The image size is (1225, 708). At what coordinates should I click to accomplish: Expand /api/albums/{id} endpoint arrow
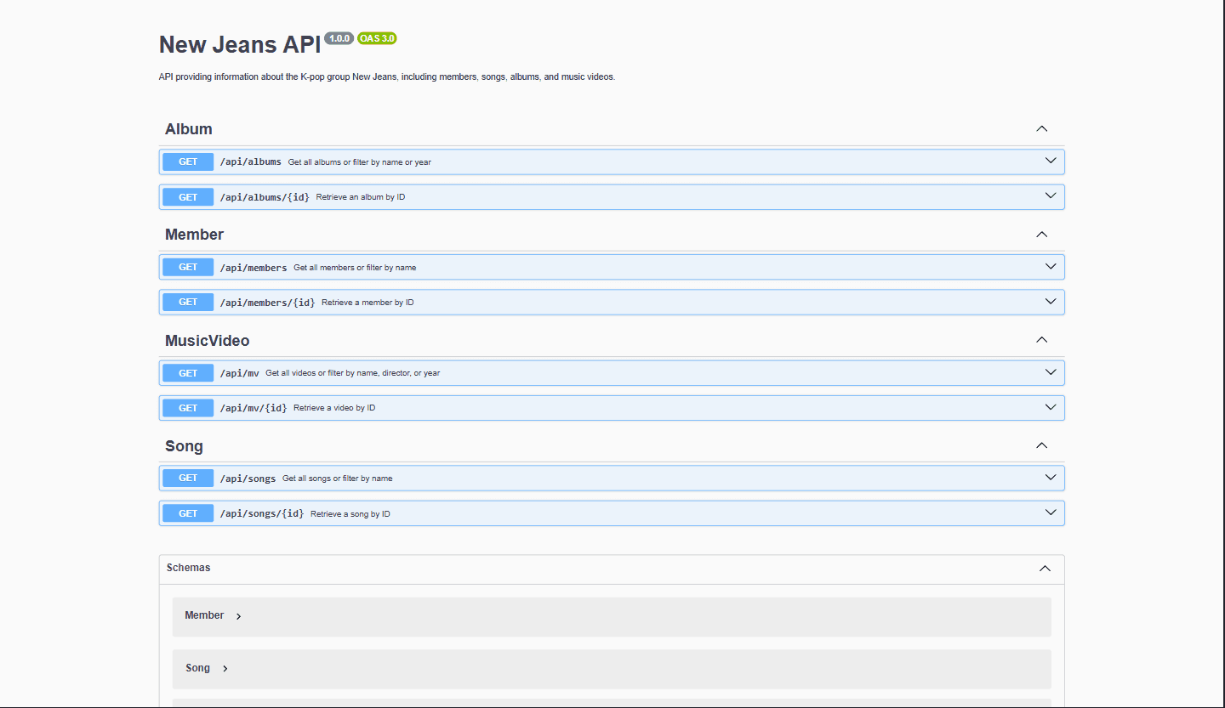click(1051, 196)
